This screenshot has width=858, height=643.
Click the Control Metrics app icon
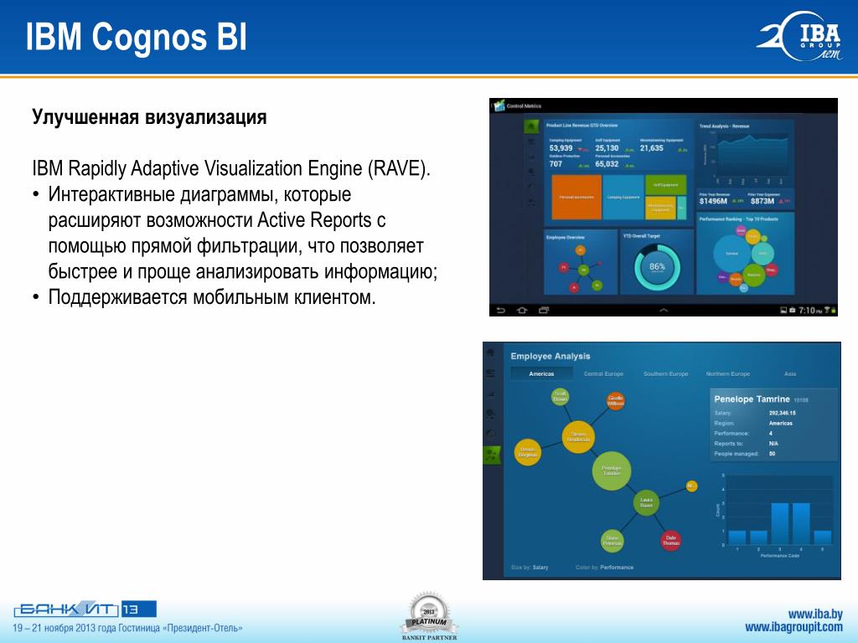(499, 105)
